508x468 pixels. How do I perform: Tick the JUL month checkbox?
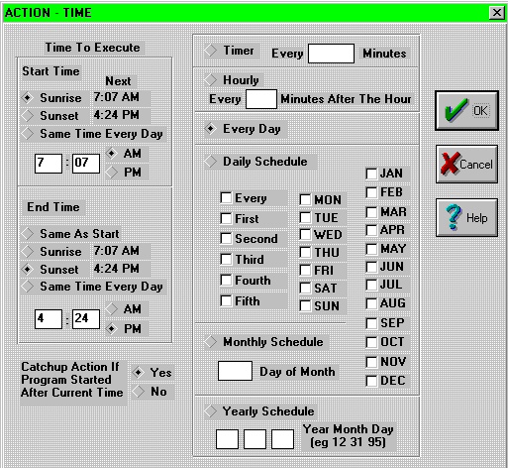371,285
